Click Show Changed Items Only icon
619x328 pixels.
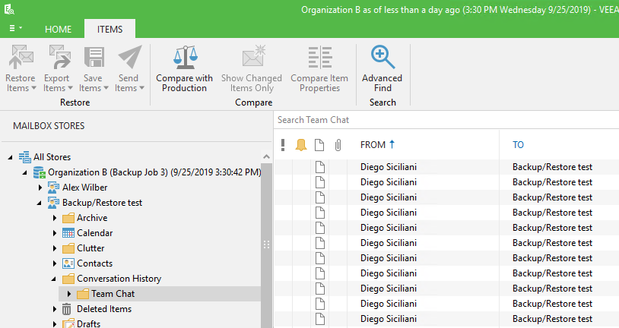pos(253,56)
